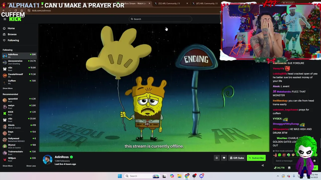Click the AdinRoss profile avatar below the video
The width and height of the screenshot is (321, 180).
47,159
